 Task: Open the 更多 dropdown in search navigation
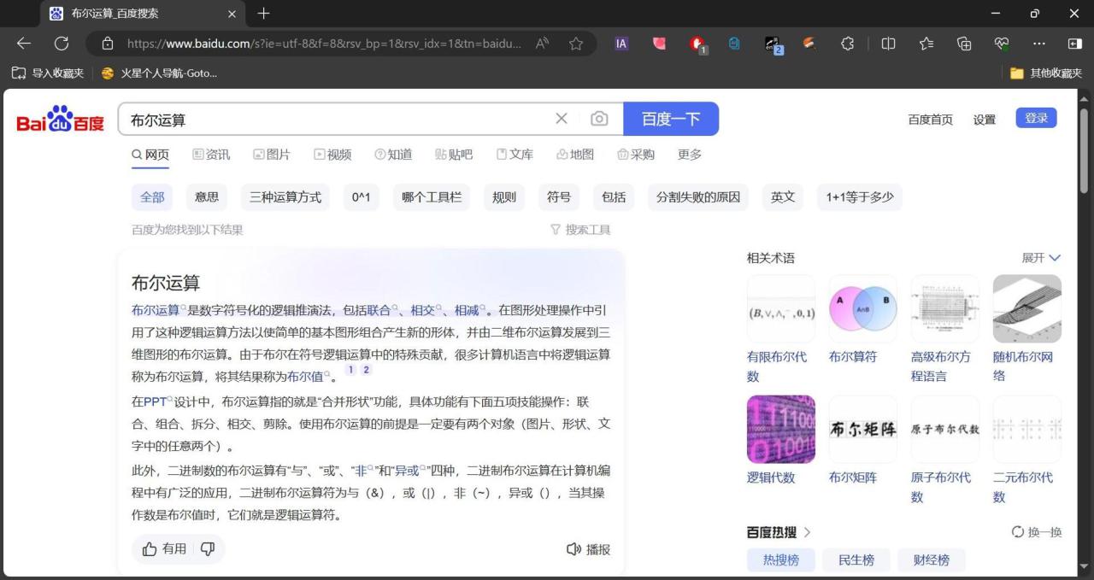pyautogui.click(x=689, y=154)
